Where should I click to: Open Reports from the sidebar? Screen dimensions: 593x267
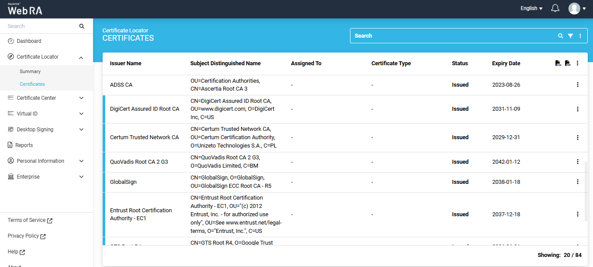pyautogui.click(x=24, y=145)
